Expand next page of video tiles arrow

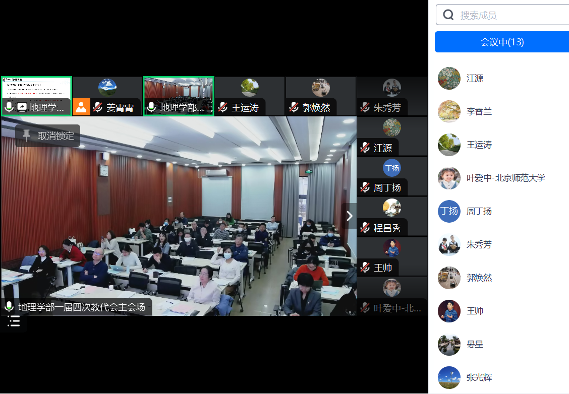(x=350, y=216)
